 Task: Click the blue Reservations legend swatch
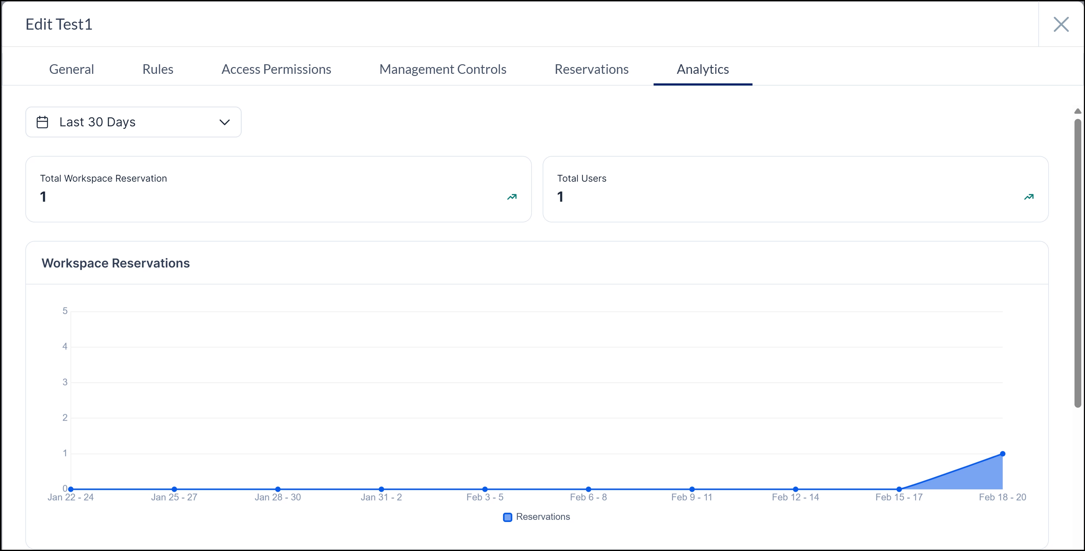click(507, 517)
